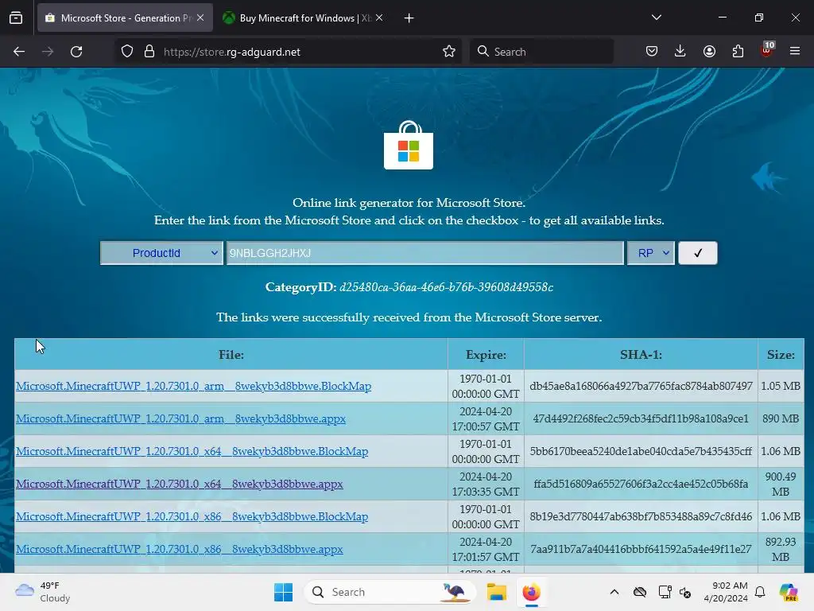Open the weather widget showing 49°F Cloudy
This screenshot has width=814, height=611.
pos(43,592)
